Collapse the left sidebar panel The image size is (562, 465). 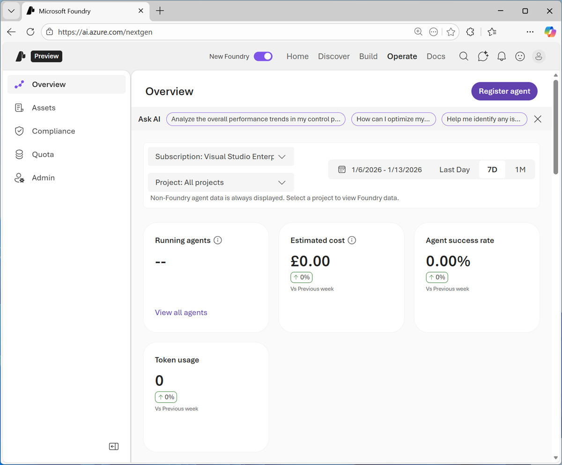point(113,446)
